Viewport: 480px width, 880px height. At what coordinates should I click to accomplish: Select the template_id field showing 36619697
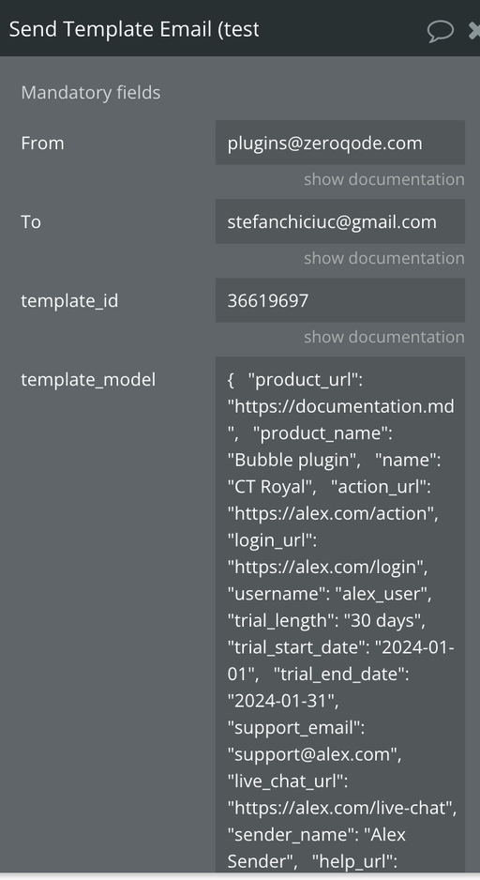tap(339, 300)
